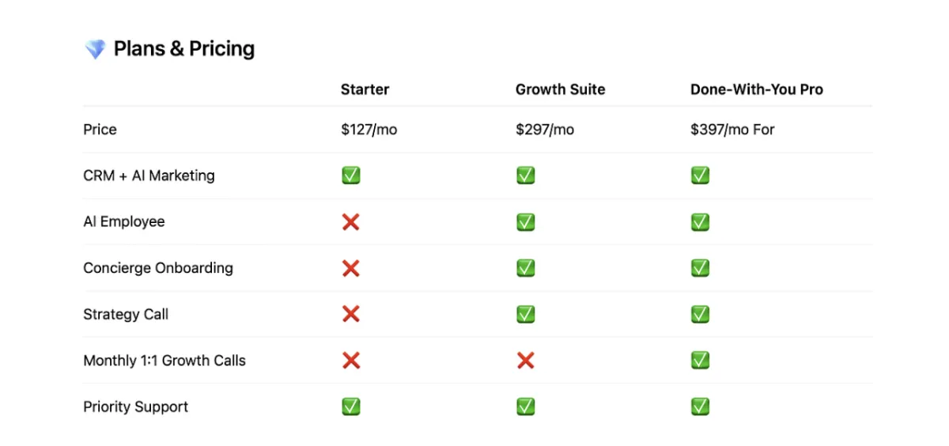Click the Monthly 1:1 Growth Calls row label
This screenshot has width=949, height=446.
(164, 361)
